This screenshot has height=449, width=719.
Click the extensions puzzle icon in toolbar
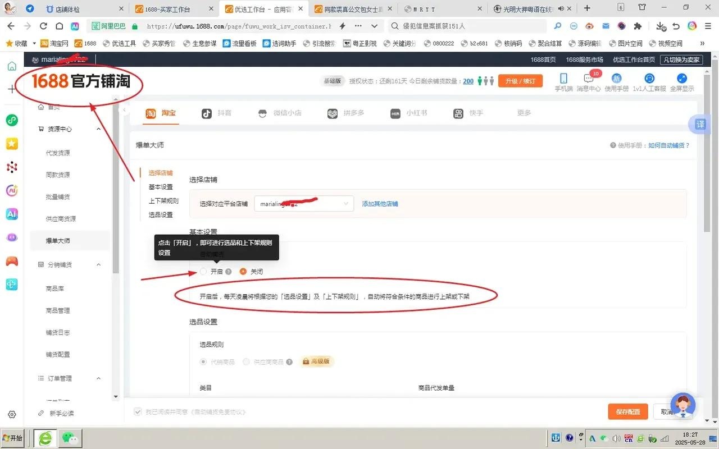pyautogui.click(x=638, y=26)
